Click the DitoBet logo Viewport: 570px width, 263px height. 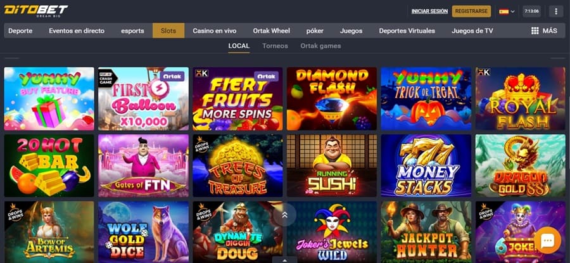35,11
